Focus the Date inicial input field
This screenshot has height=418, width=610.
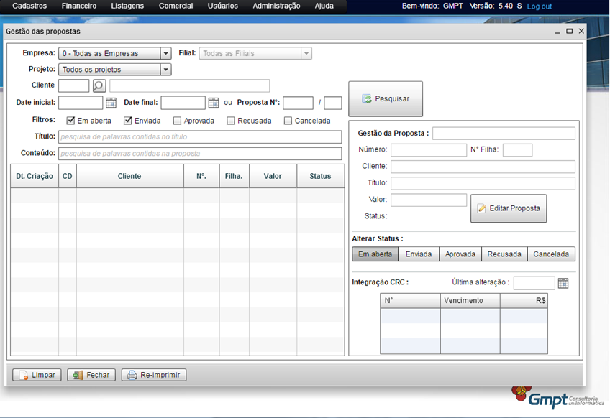81,103
